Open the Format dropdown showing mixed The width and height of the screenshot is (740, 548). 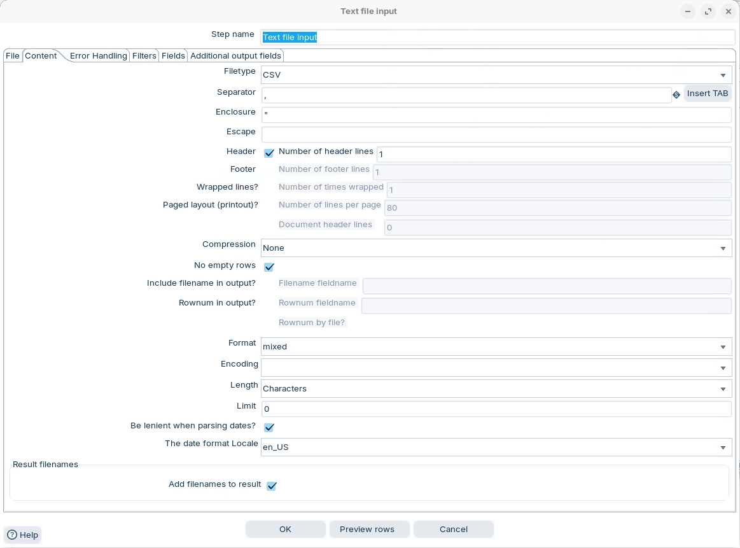tap(723, 347)
